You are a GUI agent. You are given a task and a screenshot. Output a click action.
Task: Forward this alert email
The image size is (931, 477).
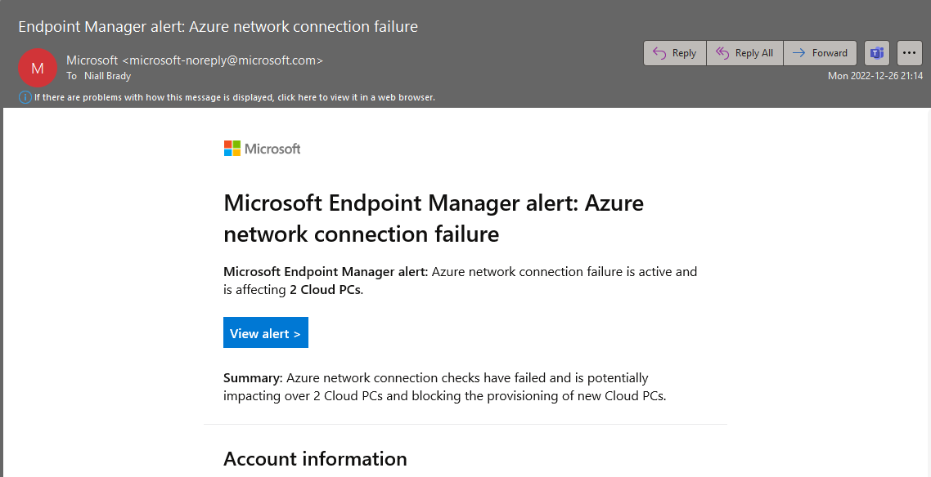coord(820,53)
